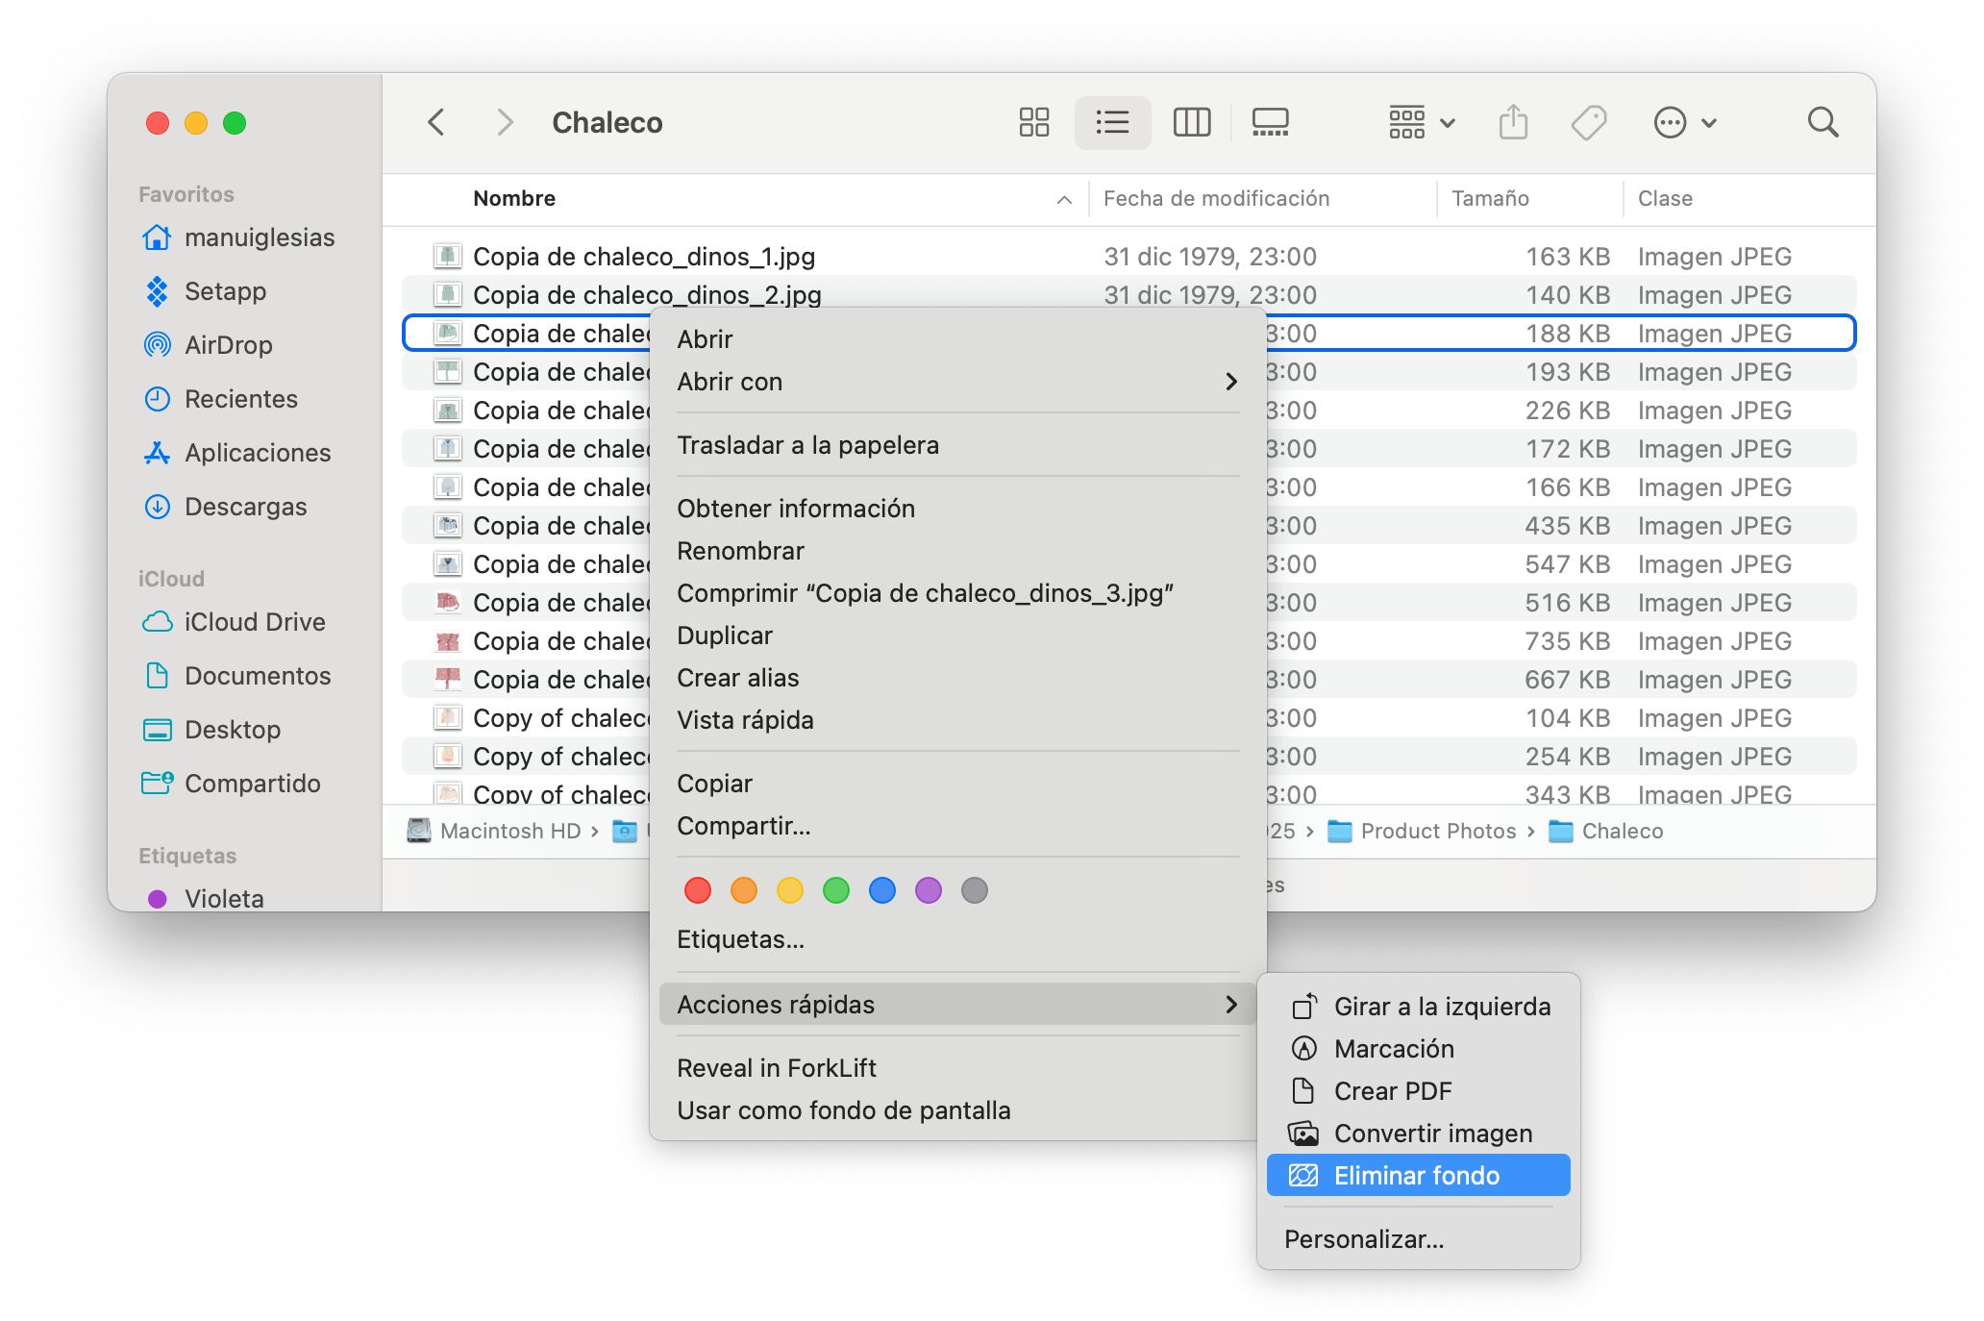Open the more actions ellipsis dropdown

pos(1684,122)
